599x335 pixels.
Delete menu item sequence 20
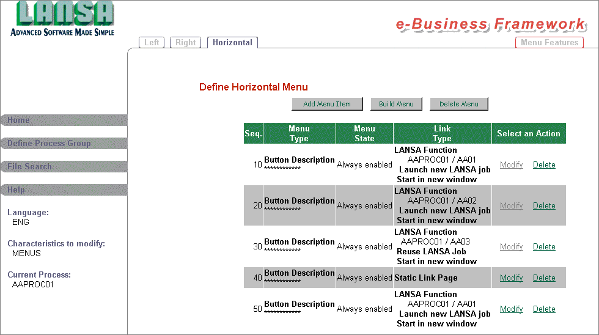tap(544, 205)
